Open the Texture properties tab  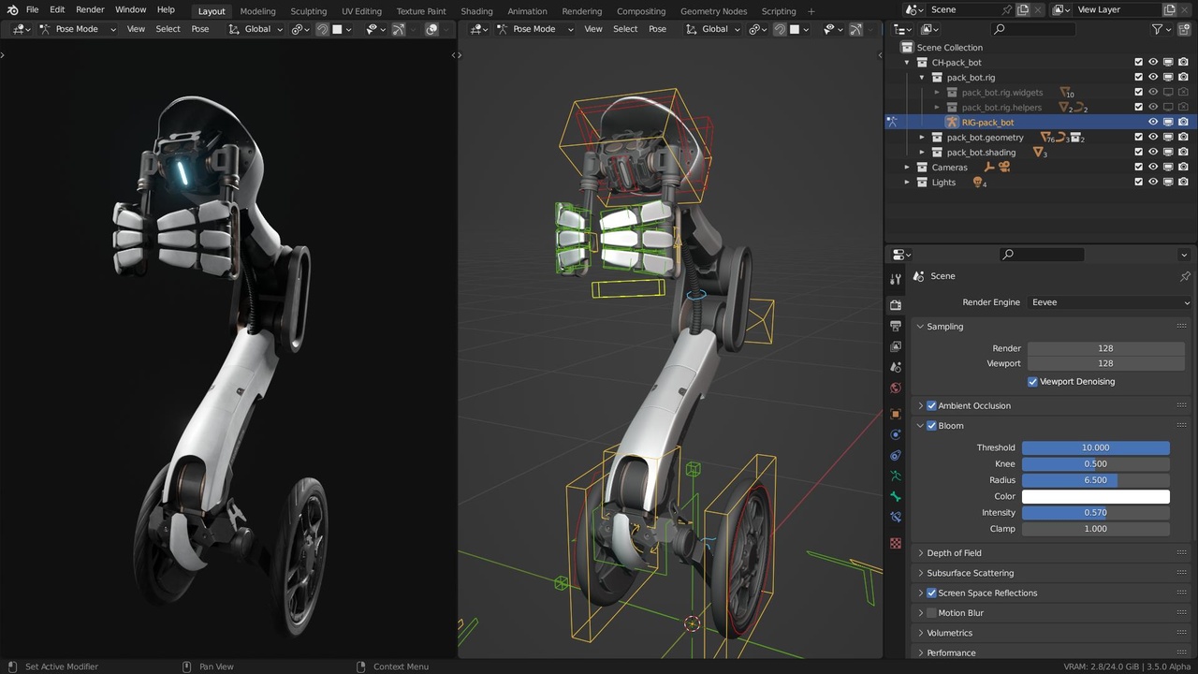pos(896,543)
